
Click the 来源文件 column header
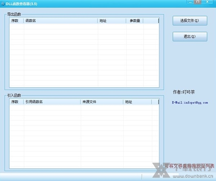(x=102, y=102)
